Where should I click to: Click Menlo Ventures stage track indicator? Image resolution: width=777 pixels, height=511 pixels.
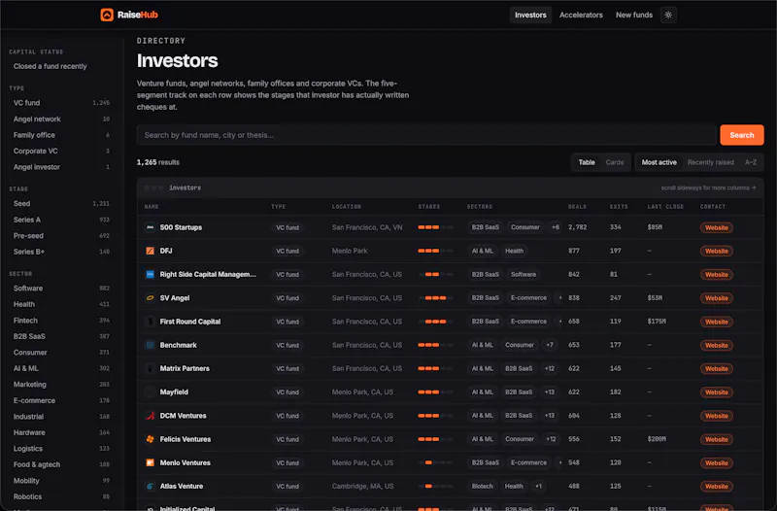pos(435,462)
